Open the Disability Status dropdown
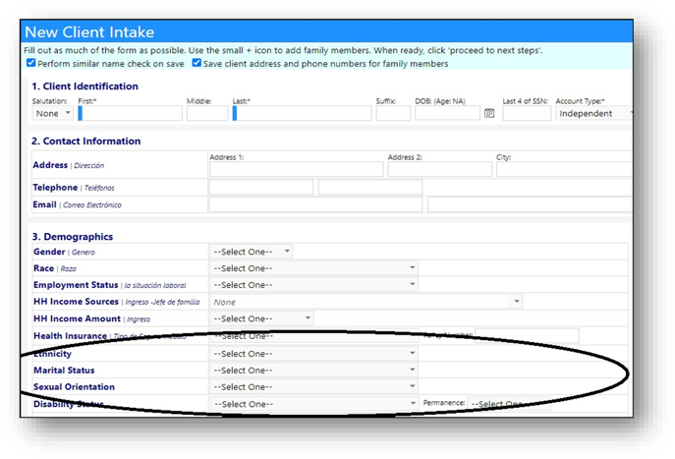The image size is (675, 459). click(313, 404)
